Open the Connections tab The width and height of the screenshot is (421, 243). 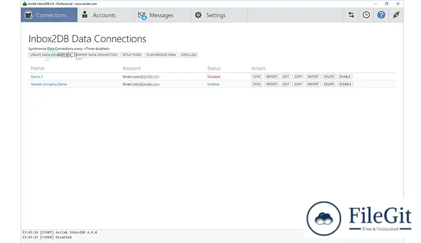(49, 15)
